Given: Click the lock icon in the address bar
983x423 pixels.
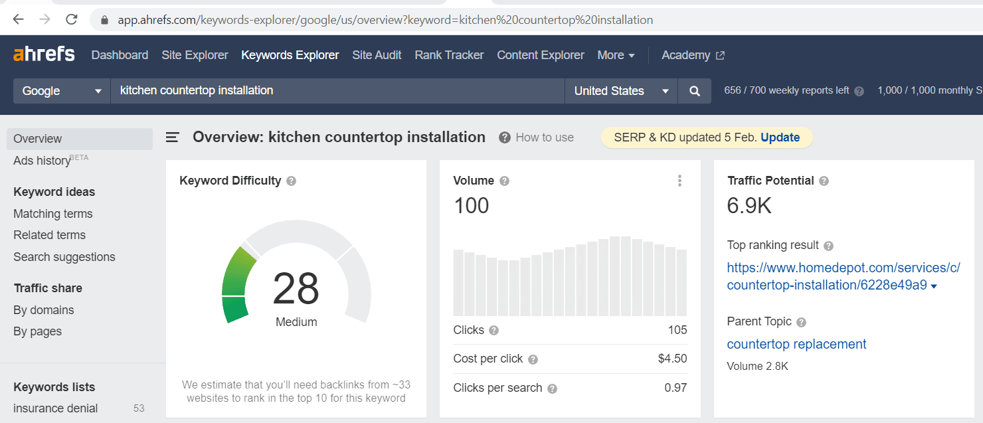Looking at the screenshot, I should pyautogui.click(x=104, y=20).
